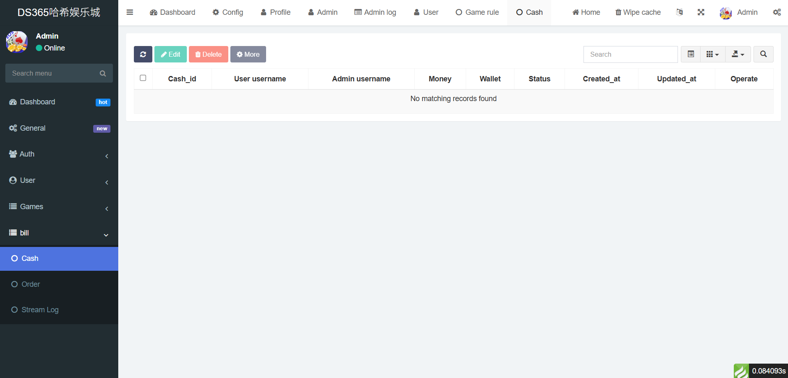
Task: Switch to the Profile tab
Action: point(276,12)
